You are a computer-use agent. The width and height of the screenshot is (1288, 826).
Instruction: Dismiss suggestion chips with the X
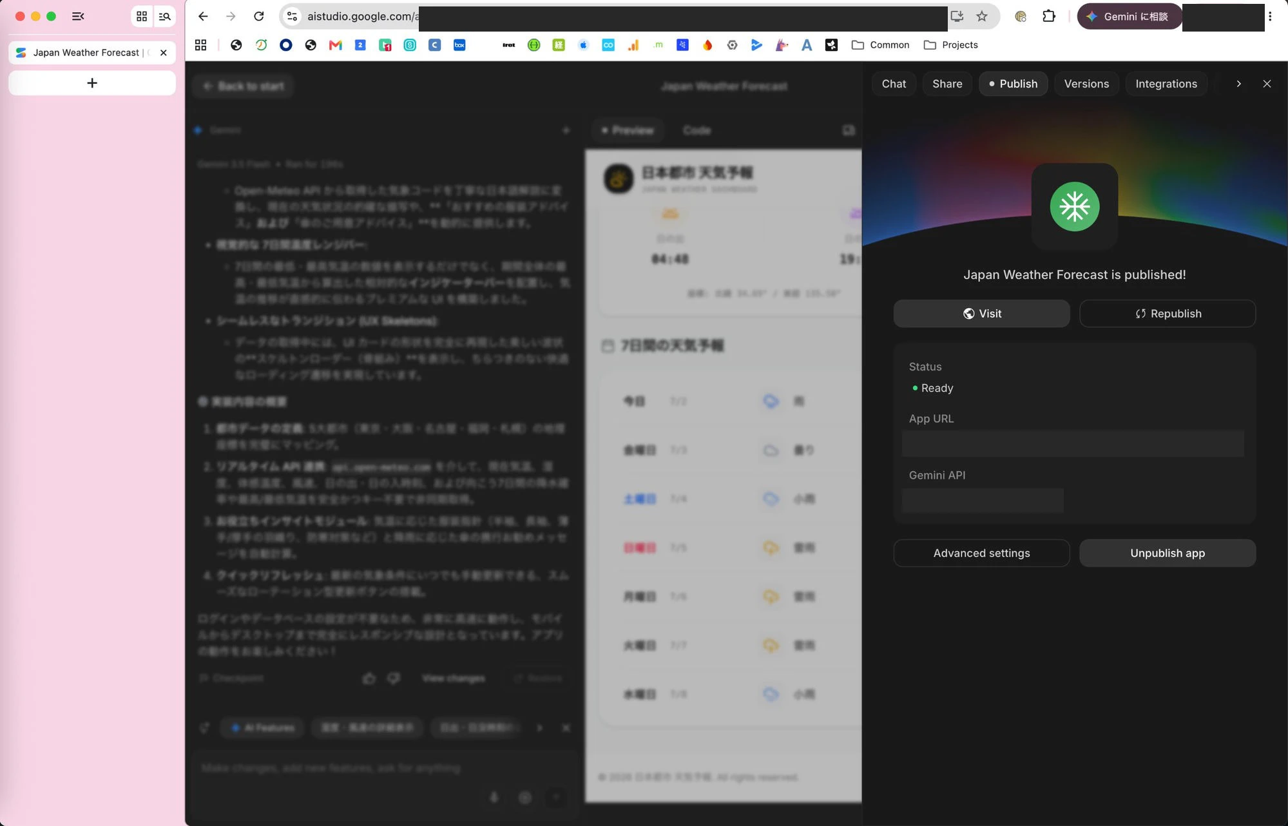click(566, 728)
